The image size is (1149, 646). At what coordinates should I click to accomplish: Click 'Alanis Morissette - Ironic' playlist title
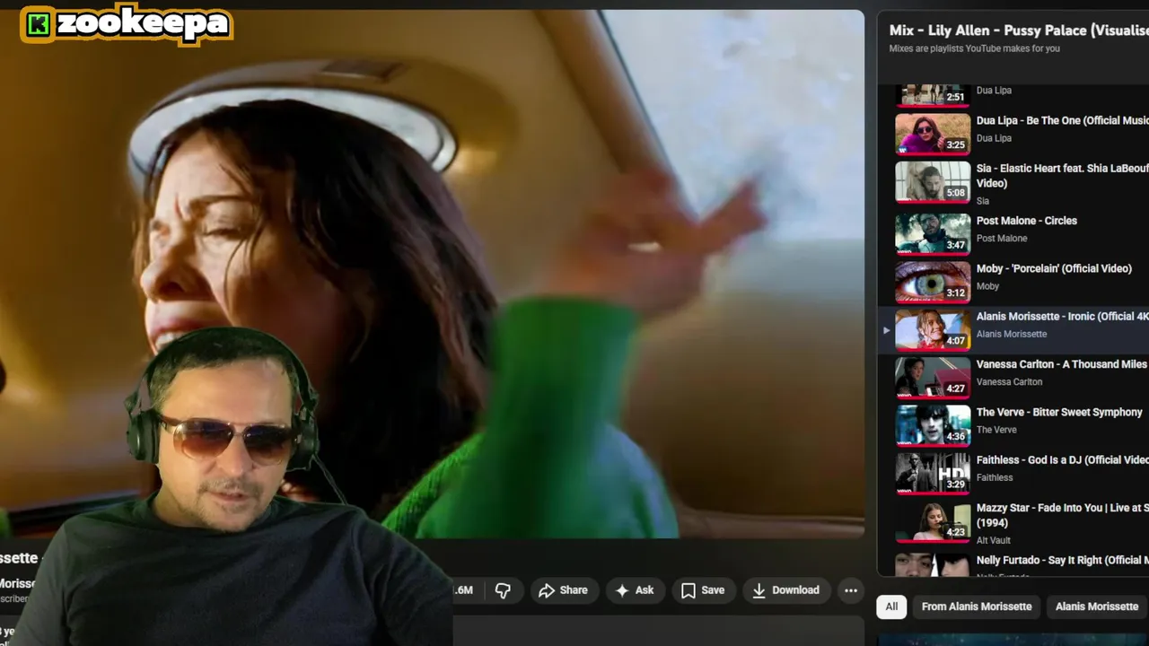(1062, 316)
